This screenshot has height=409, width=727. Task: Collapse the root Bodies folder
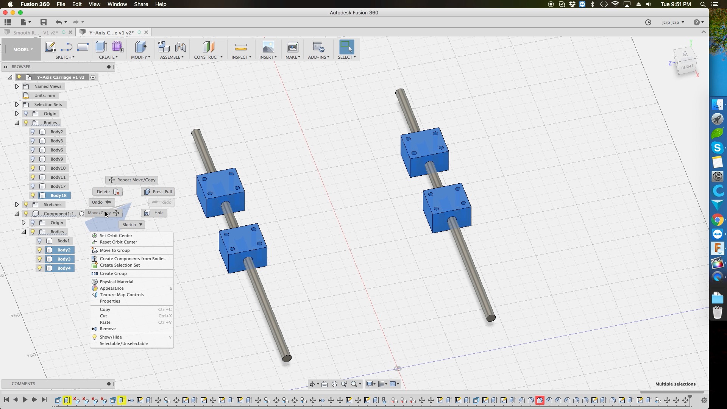(17, 123)
